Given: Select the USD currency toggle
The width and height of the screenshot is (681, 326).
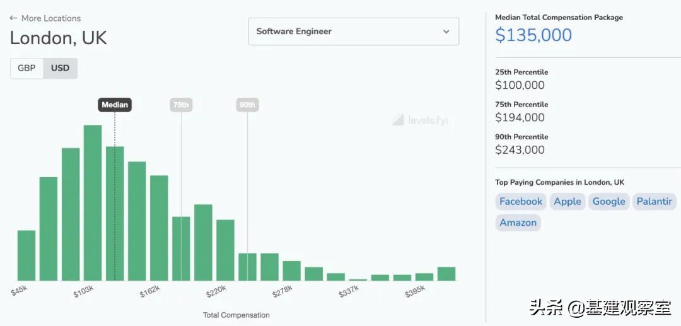Looking at the screenshot, I should pyautogui.click(x=60, y=68).
